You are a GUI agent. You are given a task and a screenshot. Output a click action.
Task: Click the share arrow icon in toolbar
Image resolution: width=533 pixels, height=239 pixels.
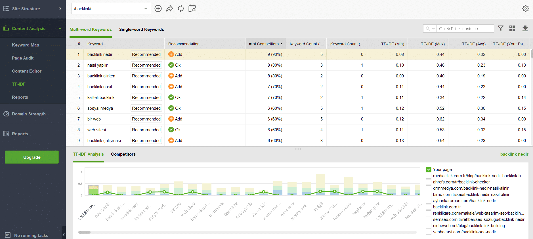coord(169,9)
